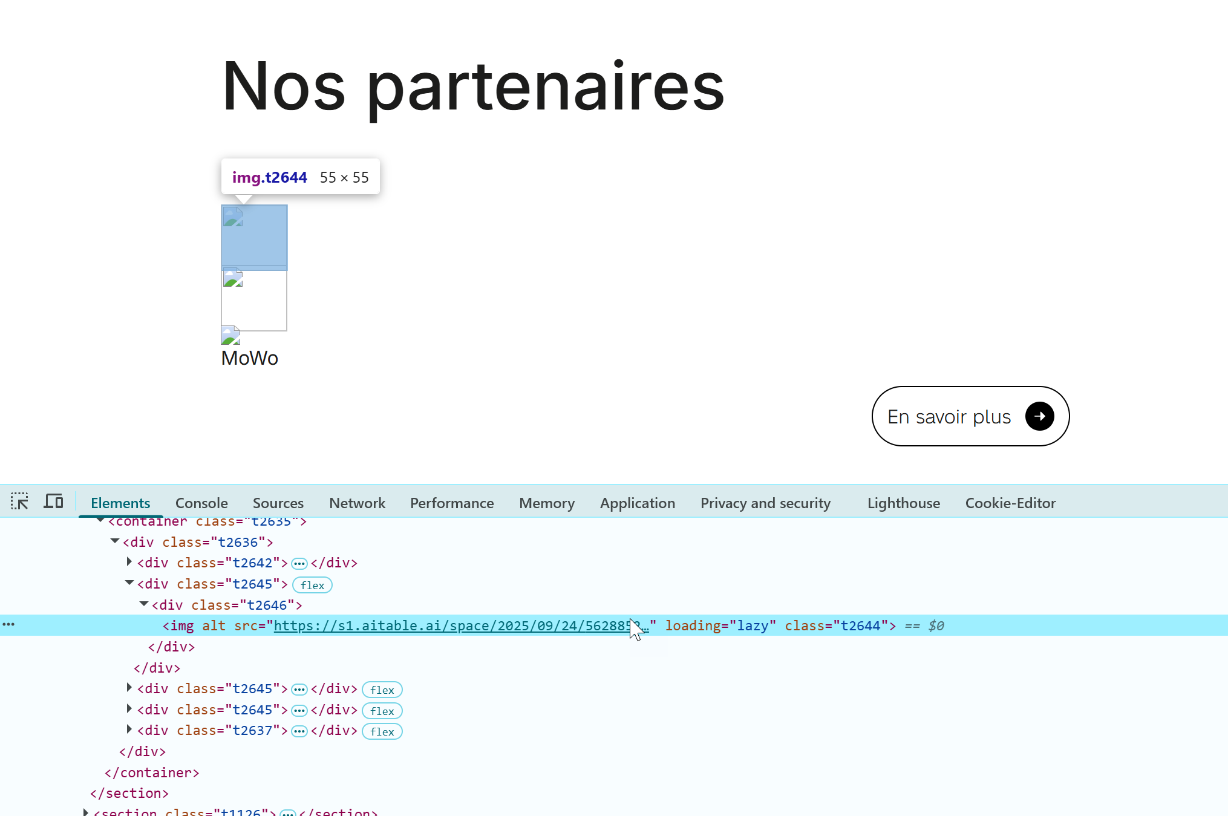This screenshot has width=1228, height=816.
Task: Click the highlighted broken image icon
Action: (233, 217)
